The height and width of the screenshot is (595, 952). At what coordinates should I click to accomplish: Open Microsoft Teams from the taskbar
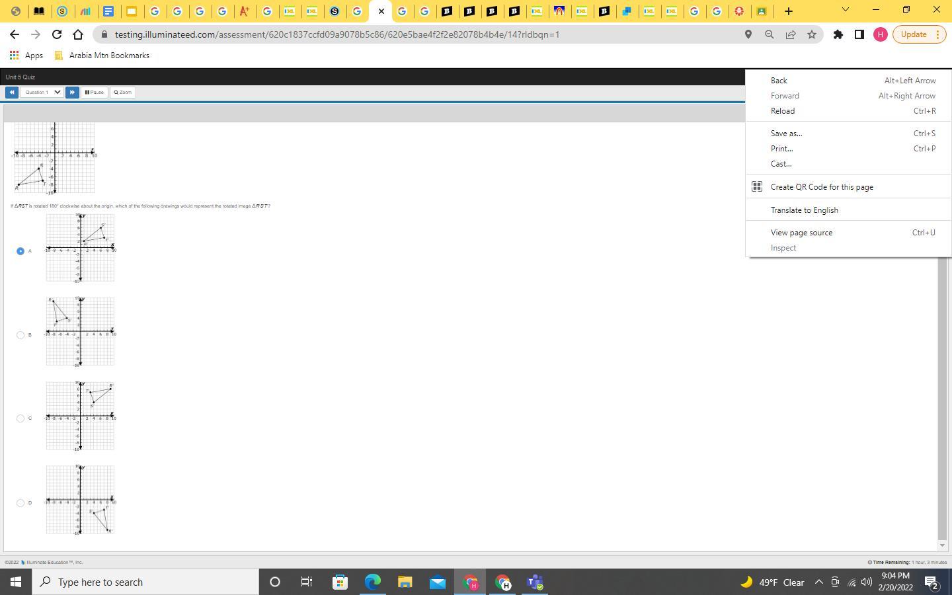535,582
